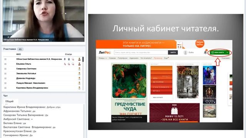The height and width of the screenshot is (138, 246).
Task: Click row handle icon beside Ланцов Михаил
Action: 5,83
